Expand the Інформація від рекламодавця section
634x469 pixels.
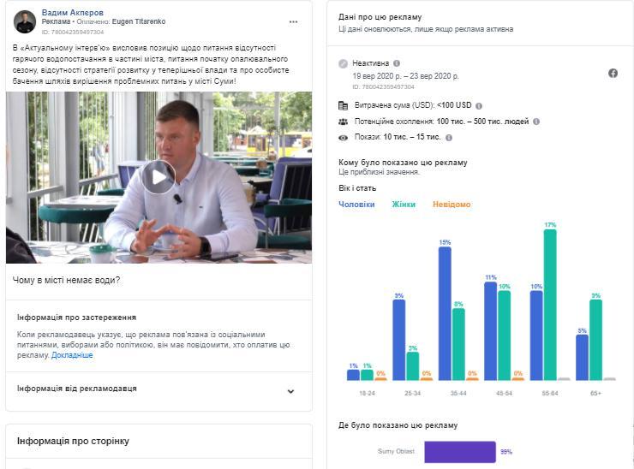tap(290, 391)
